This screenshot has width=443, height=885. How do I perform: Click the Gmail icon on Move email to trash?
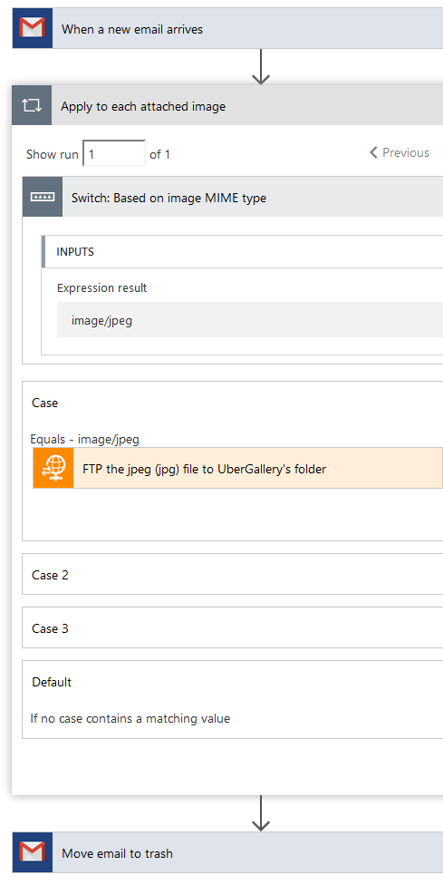(x=32, y=852)
